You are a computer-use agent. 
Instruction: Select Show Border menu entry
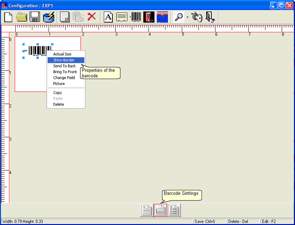tap(66, 60)
